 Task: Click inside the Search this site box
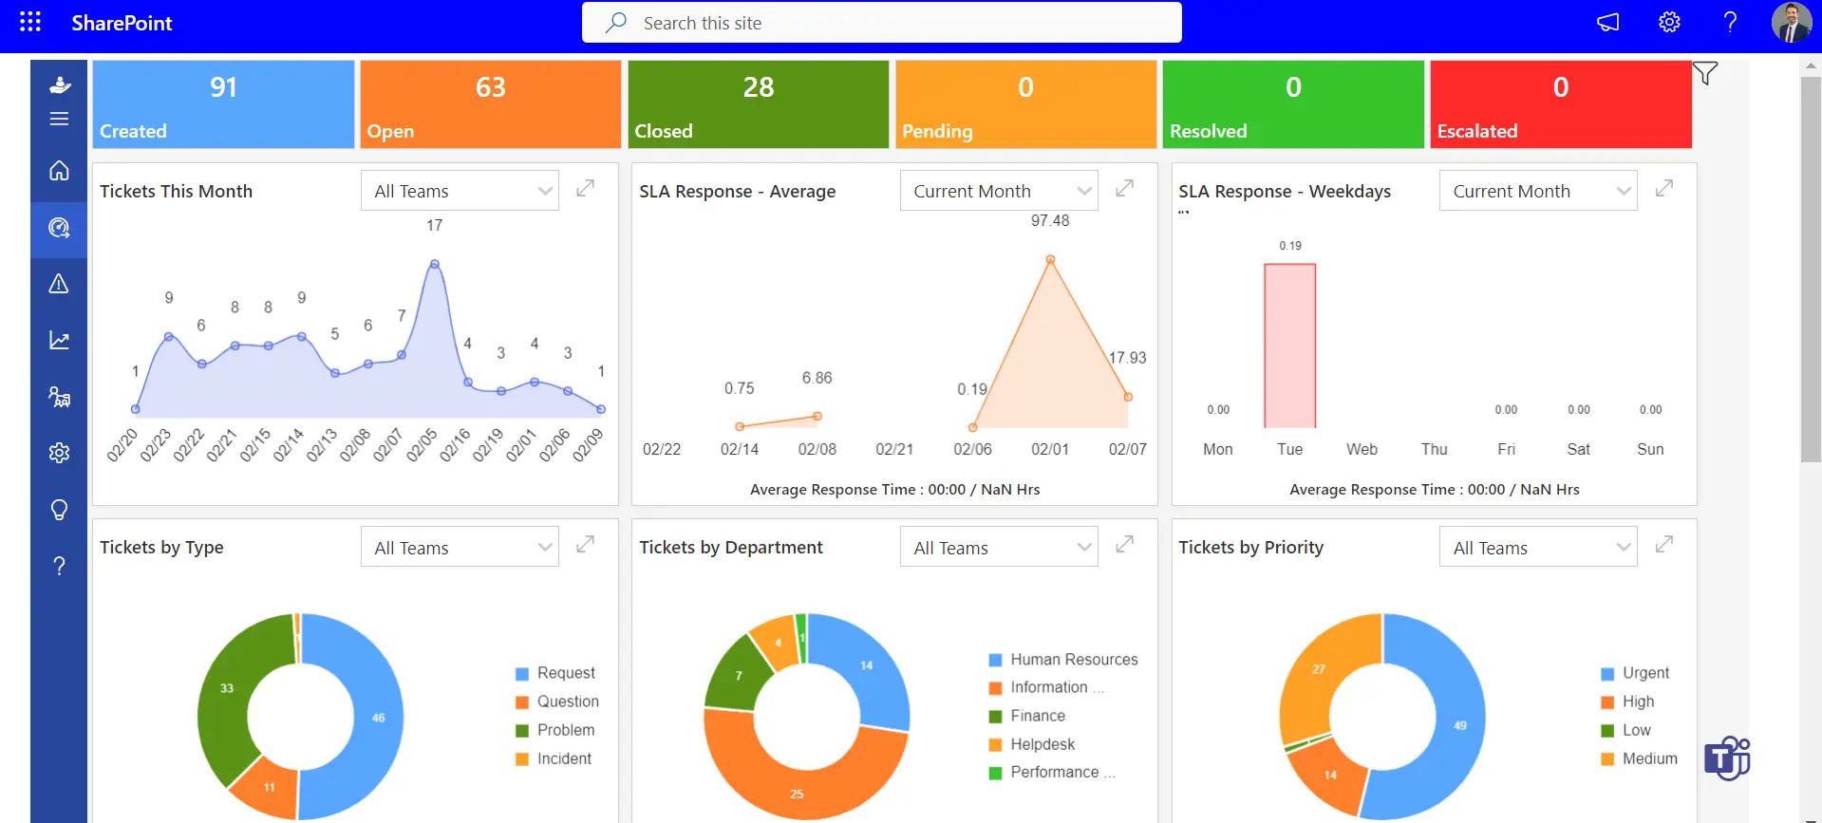point(881,22)
